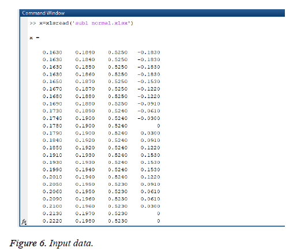Screen dimensions: 297x252
Task: Select the value 0.1650 in first column
Action: coord(52,81)
